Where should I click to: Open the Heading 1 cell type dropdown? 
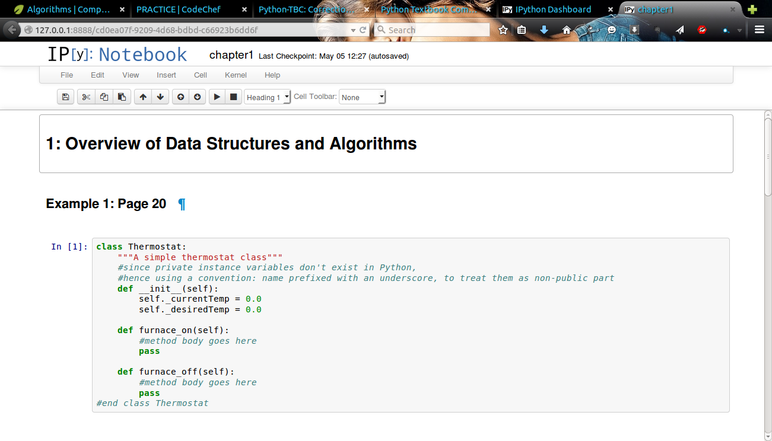pos(268,97)
